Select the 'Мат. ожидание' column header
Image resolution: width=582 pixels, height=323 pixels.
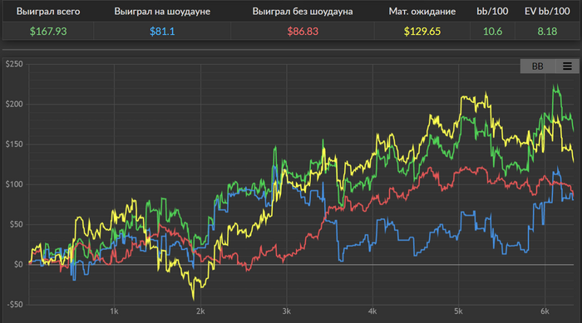(422, 12)
